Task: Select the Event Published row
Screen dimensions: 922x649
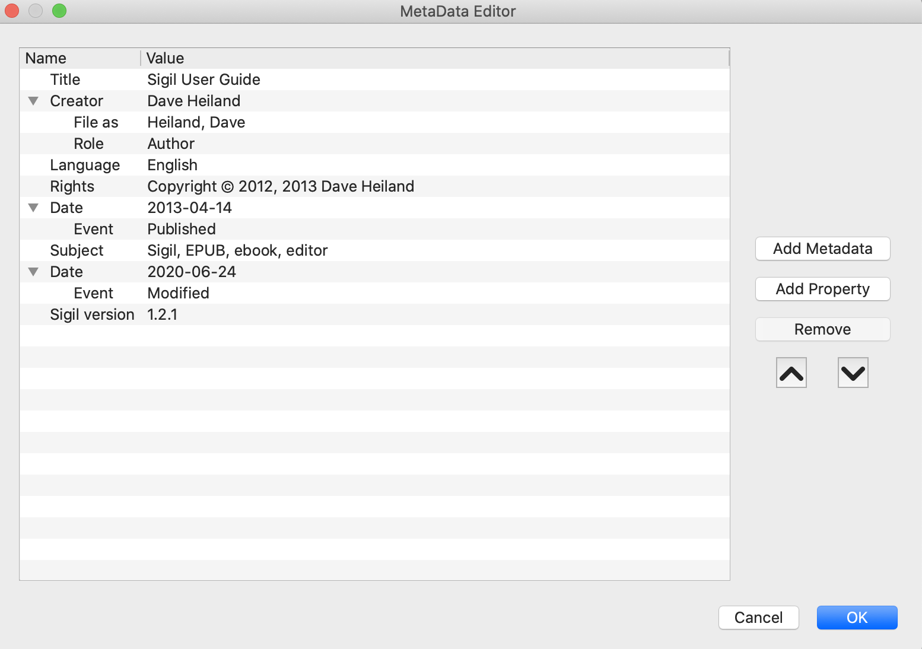Action: click(374, 229)
